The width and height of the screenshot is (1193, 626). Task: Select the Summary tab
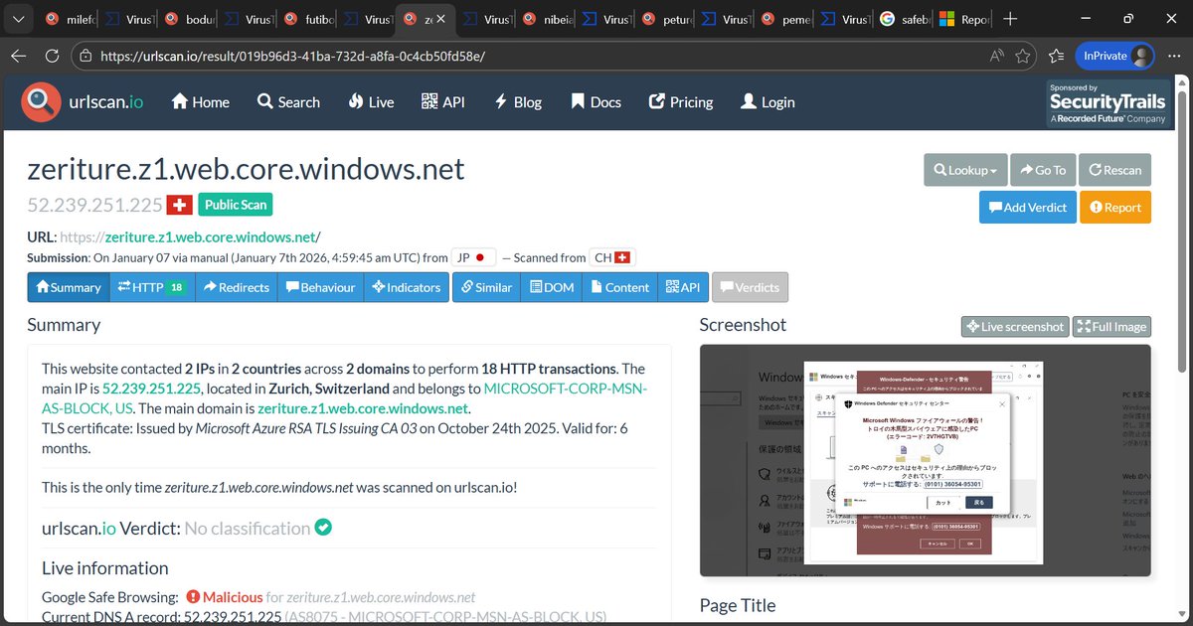click(68, 287)
